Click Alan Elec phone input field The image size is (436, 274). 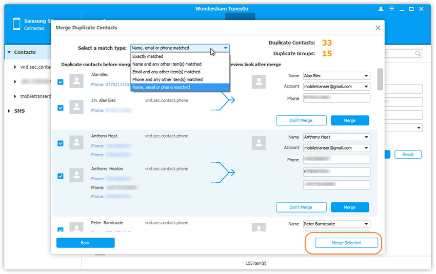tap(336, 98)
